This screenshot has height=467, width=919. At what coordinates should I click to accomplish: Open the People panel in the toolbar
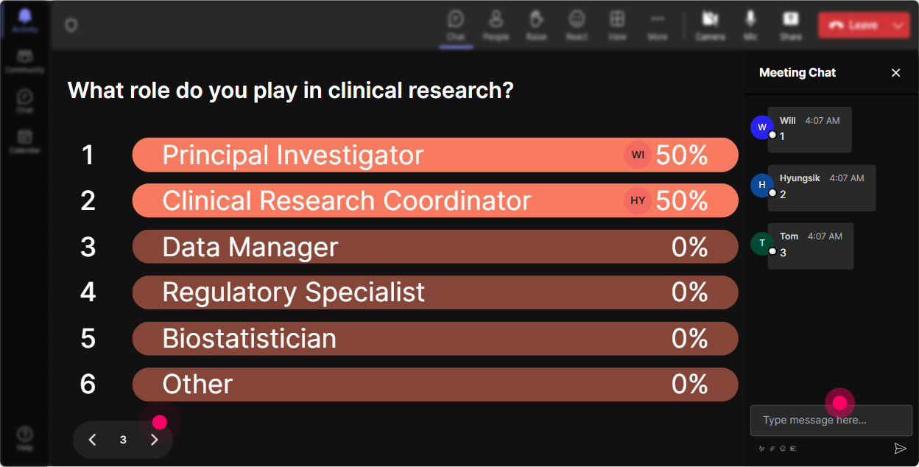[496, 25]
